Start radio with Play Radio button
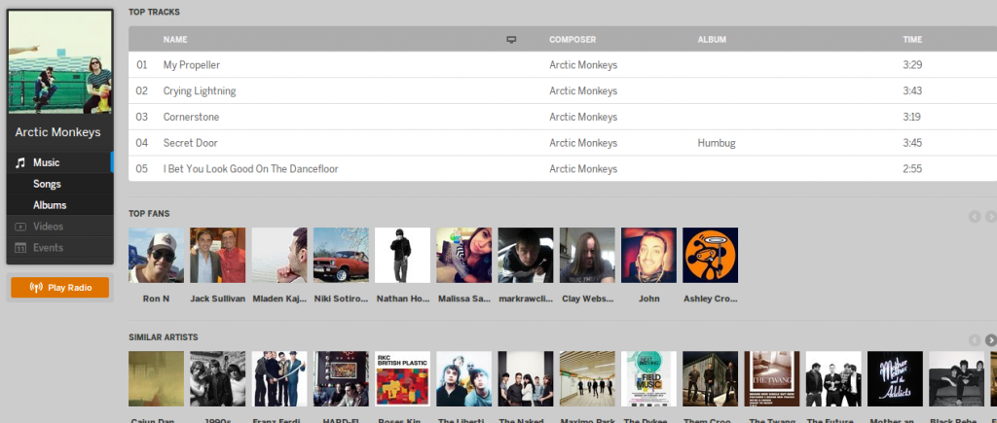The width and height of the screenshot is (997, 423). point(59,288)
